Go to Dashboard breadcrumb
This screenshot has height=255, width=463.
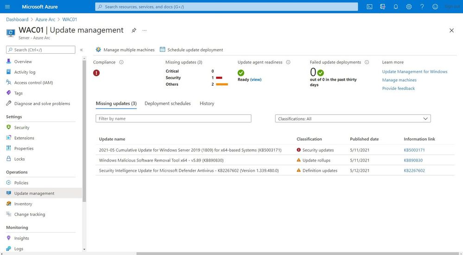click(17, 19)
